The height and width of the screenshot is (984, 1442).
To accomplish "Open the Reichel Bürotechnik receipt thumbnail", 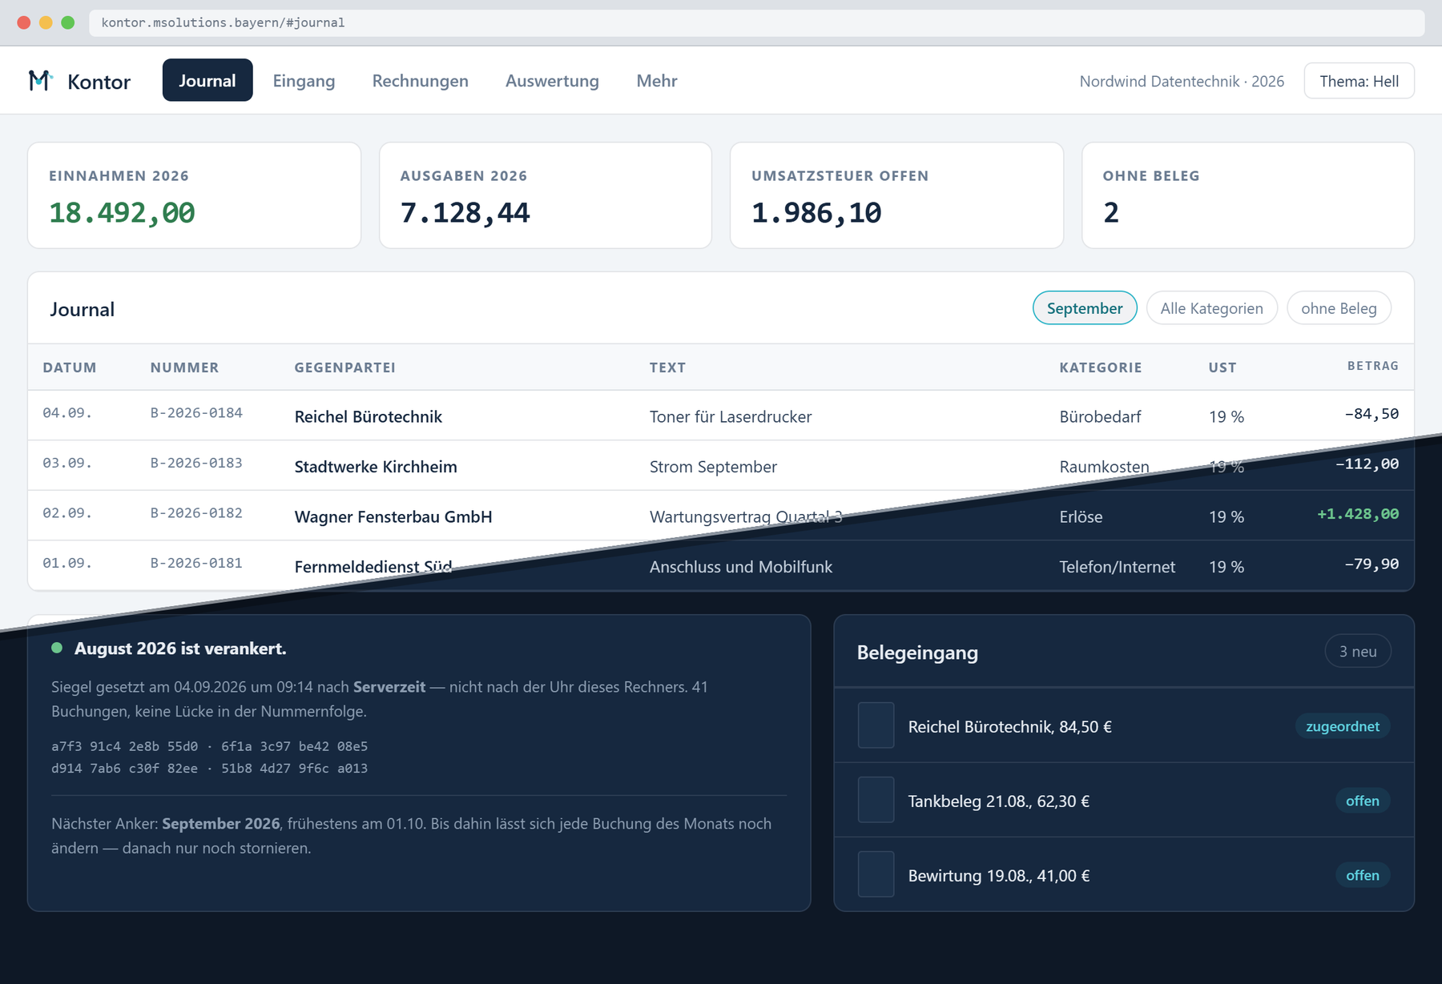I will pos(876,725).
